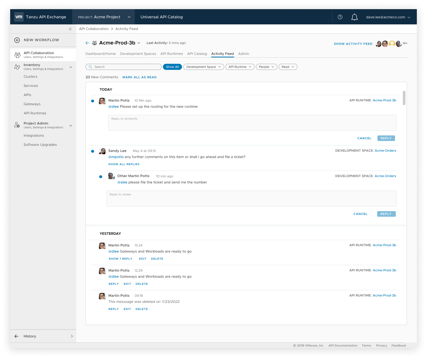Open the API Runtime filter dropdown

tap(240, 67)
